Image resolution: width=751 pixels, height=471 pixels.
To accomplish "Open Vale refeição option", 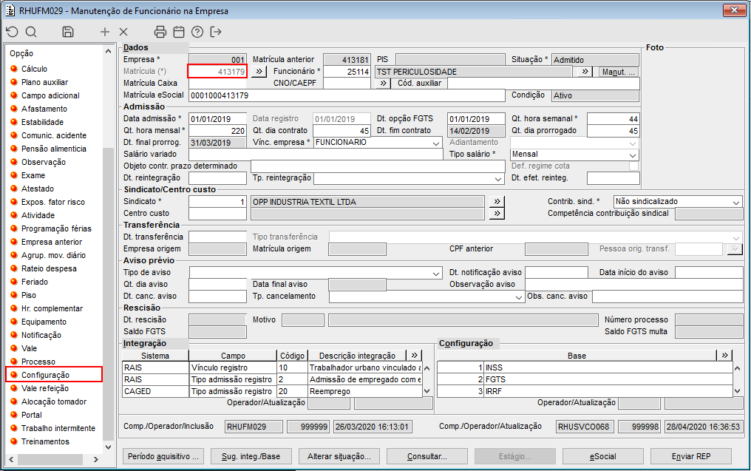I will [44, 389].
